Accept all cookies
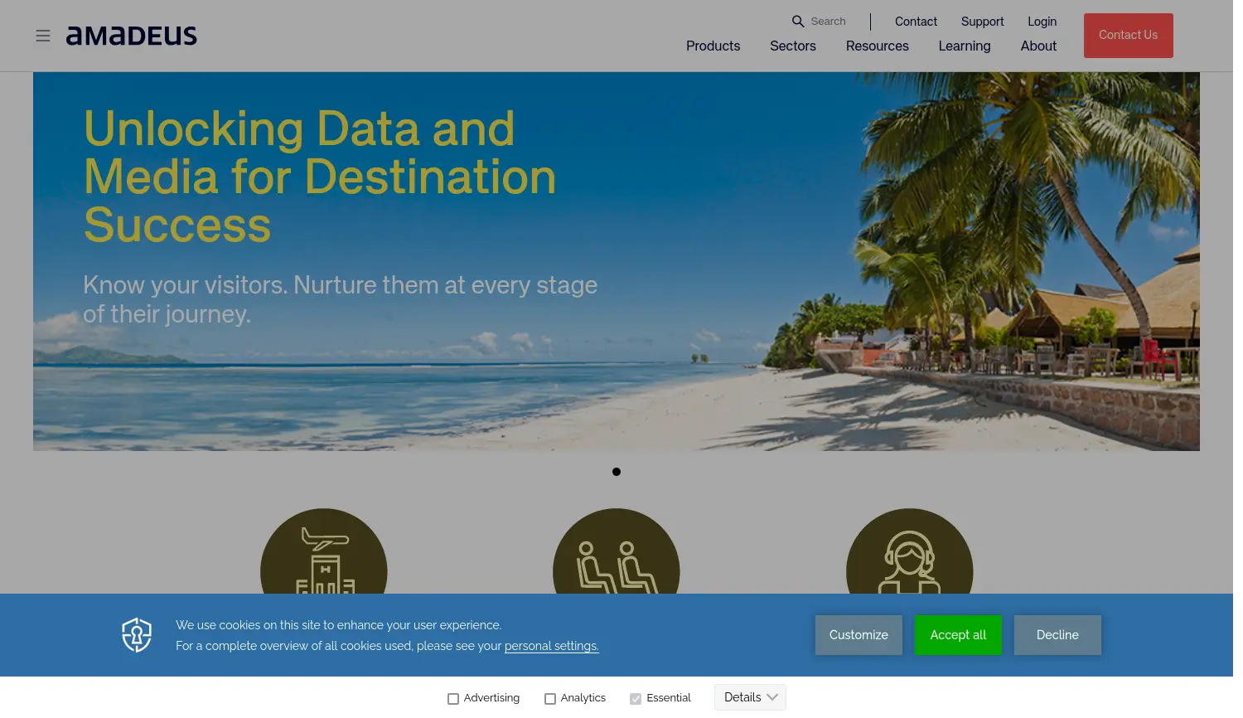The image size is (1243, 718). click(958, 635)
